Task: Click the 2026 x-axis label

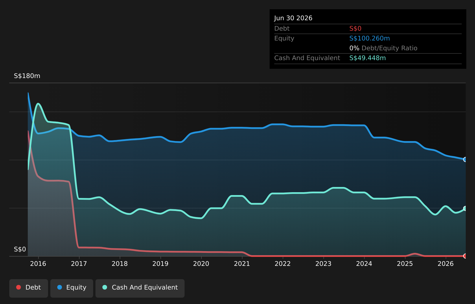Action: (x=446, y=264)
